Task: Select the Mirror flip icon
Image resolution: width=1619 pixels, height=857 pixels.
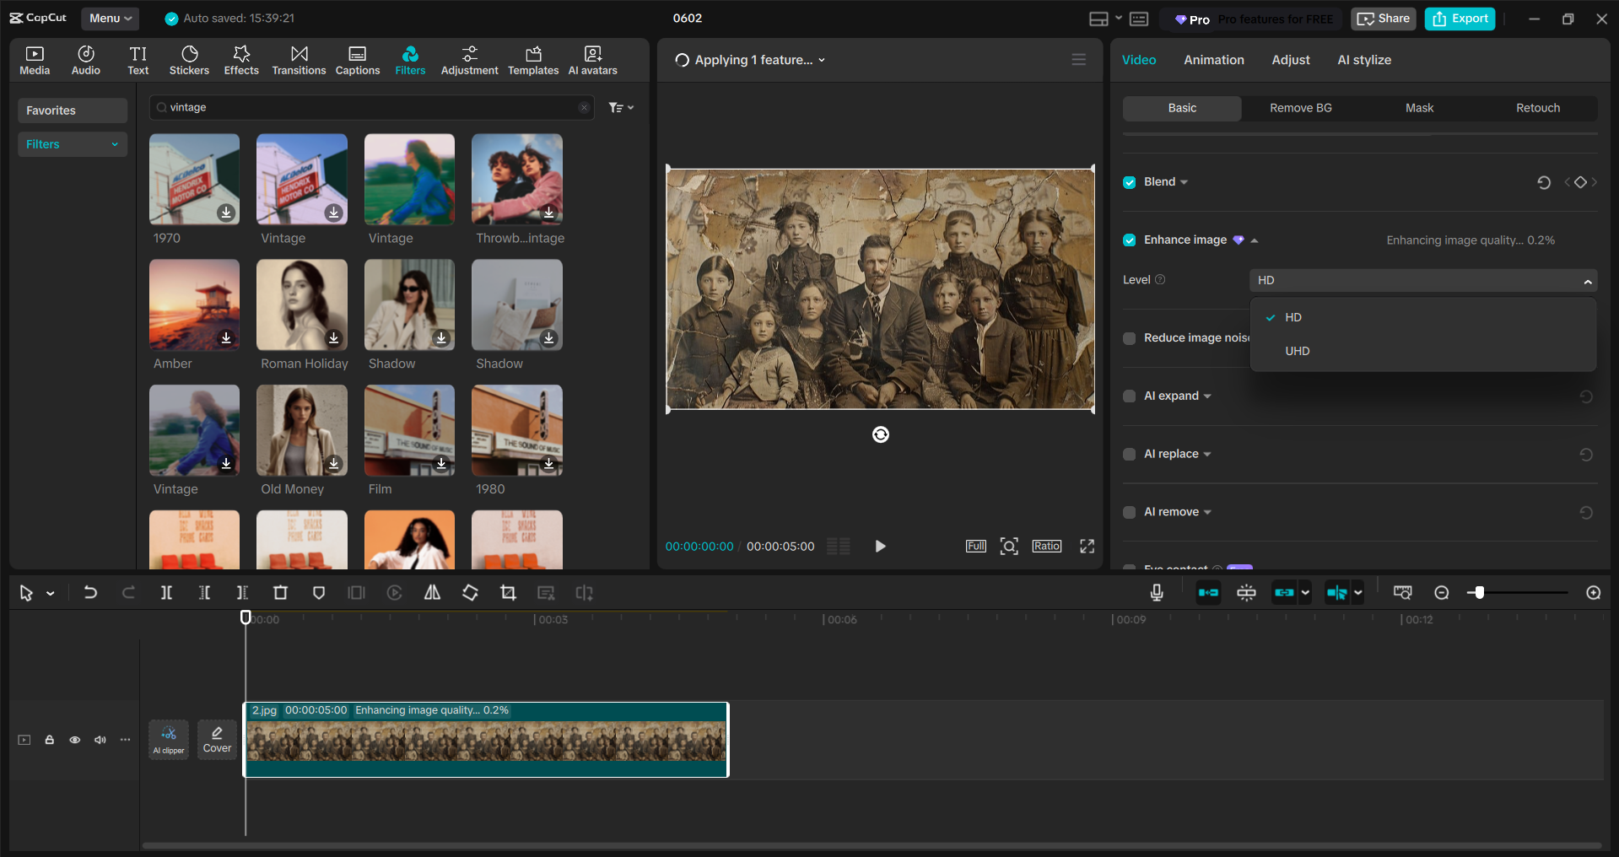Action: pos(432,592)
